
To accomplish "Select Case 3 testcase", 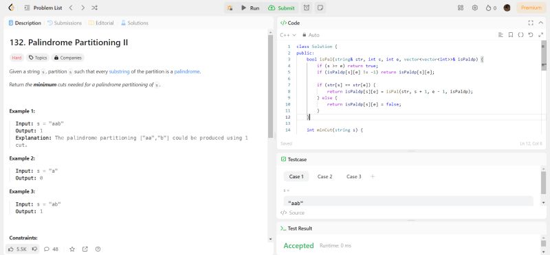I will click(x=353, y=176).
